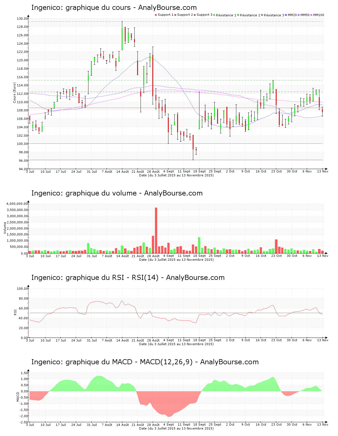The width and height of the screenshot is (338, 436).
Task: Click '6 Nov' date on MACD chart
Action: [x=307, y=424]
